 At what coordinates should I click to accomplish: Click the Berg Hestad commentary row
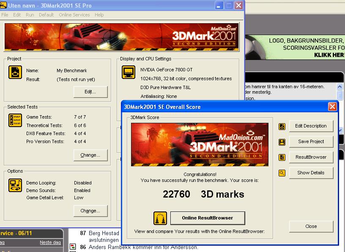[x=99, y=236]
